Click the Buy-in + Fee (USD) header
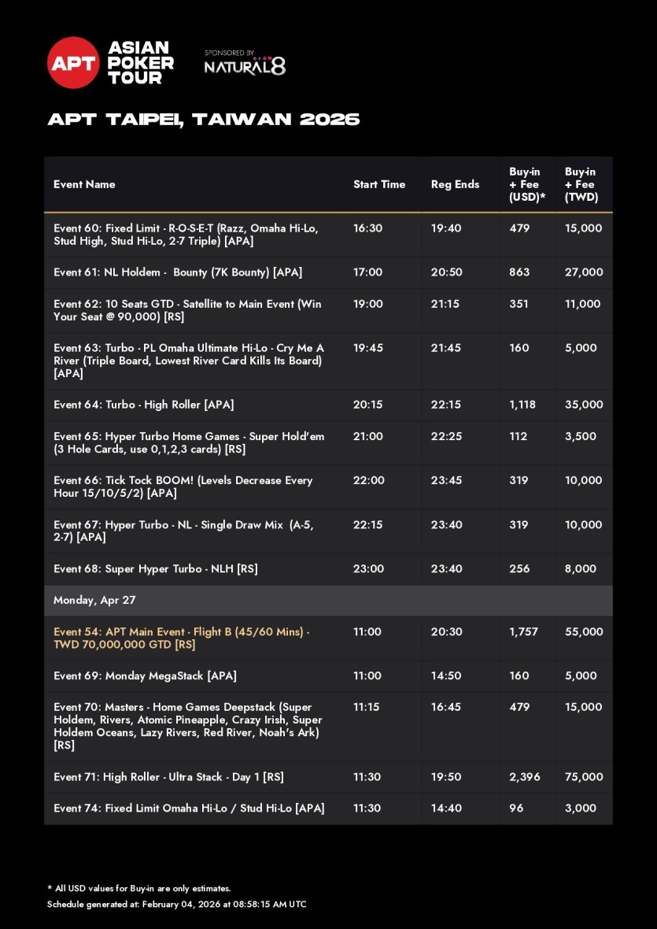Image resolution: width=657 pixels, height=929 pixels. [527, 184]
